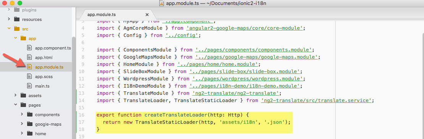Screen dimensions: 424x139
Task: Open the google-maps.module import path
Action: (257, 57)
